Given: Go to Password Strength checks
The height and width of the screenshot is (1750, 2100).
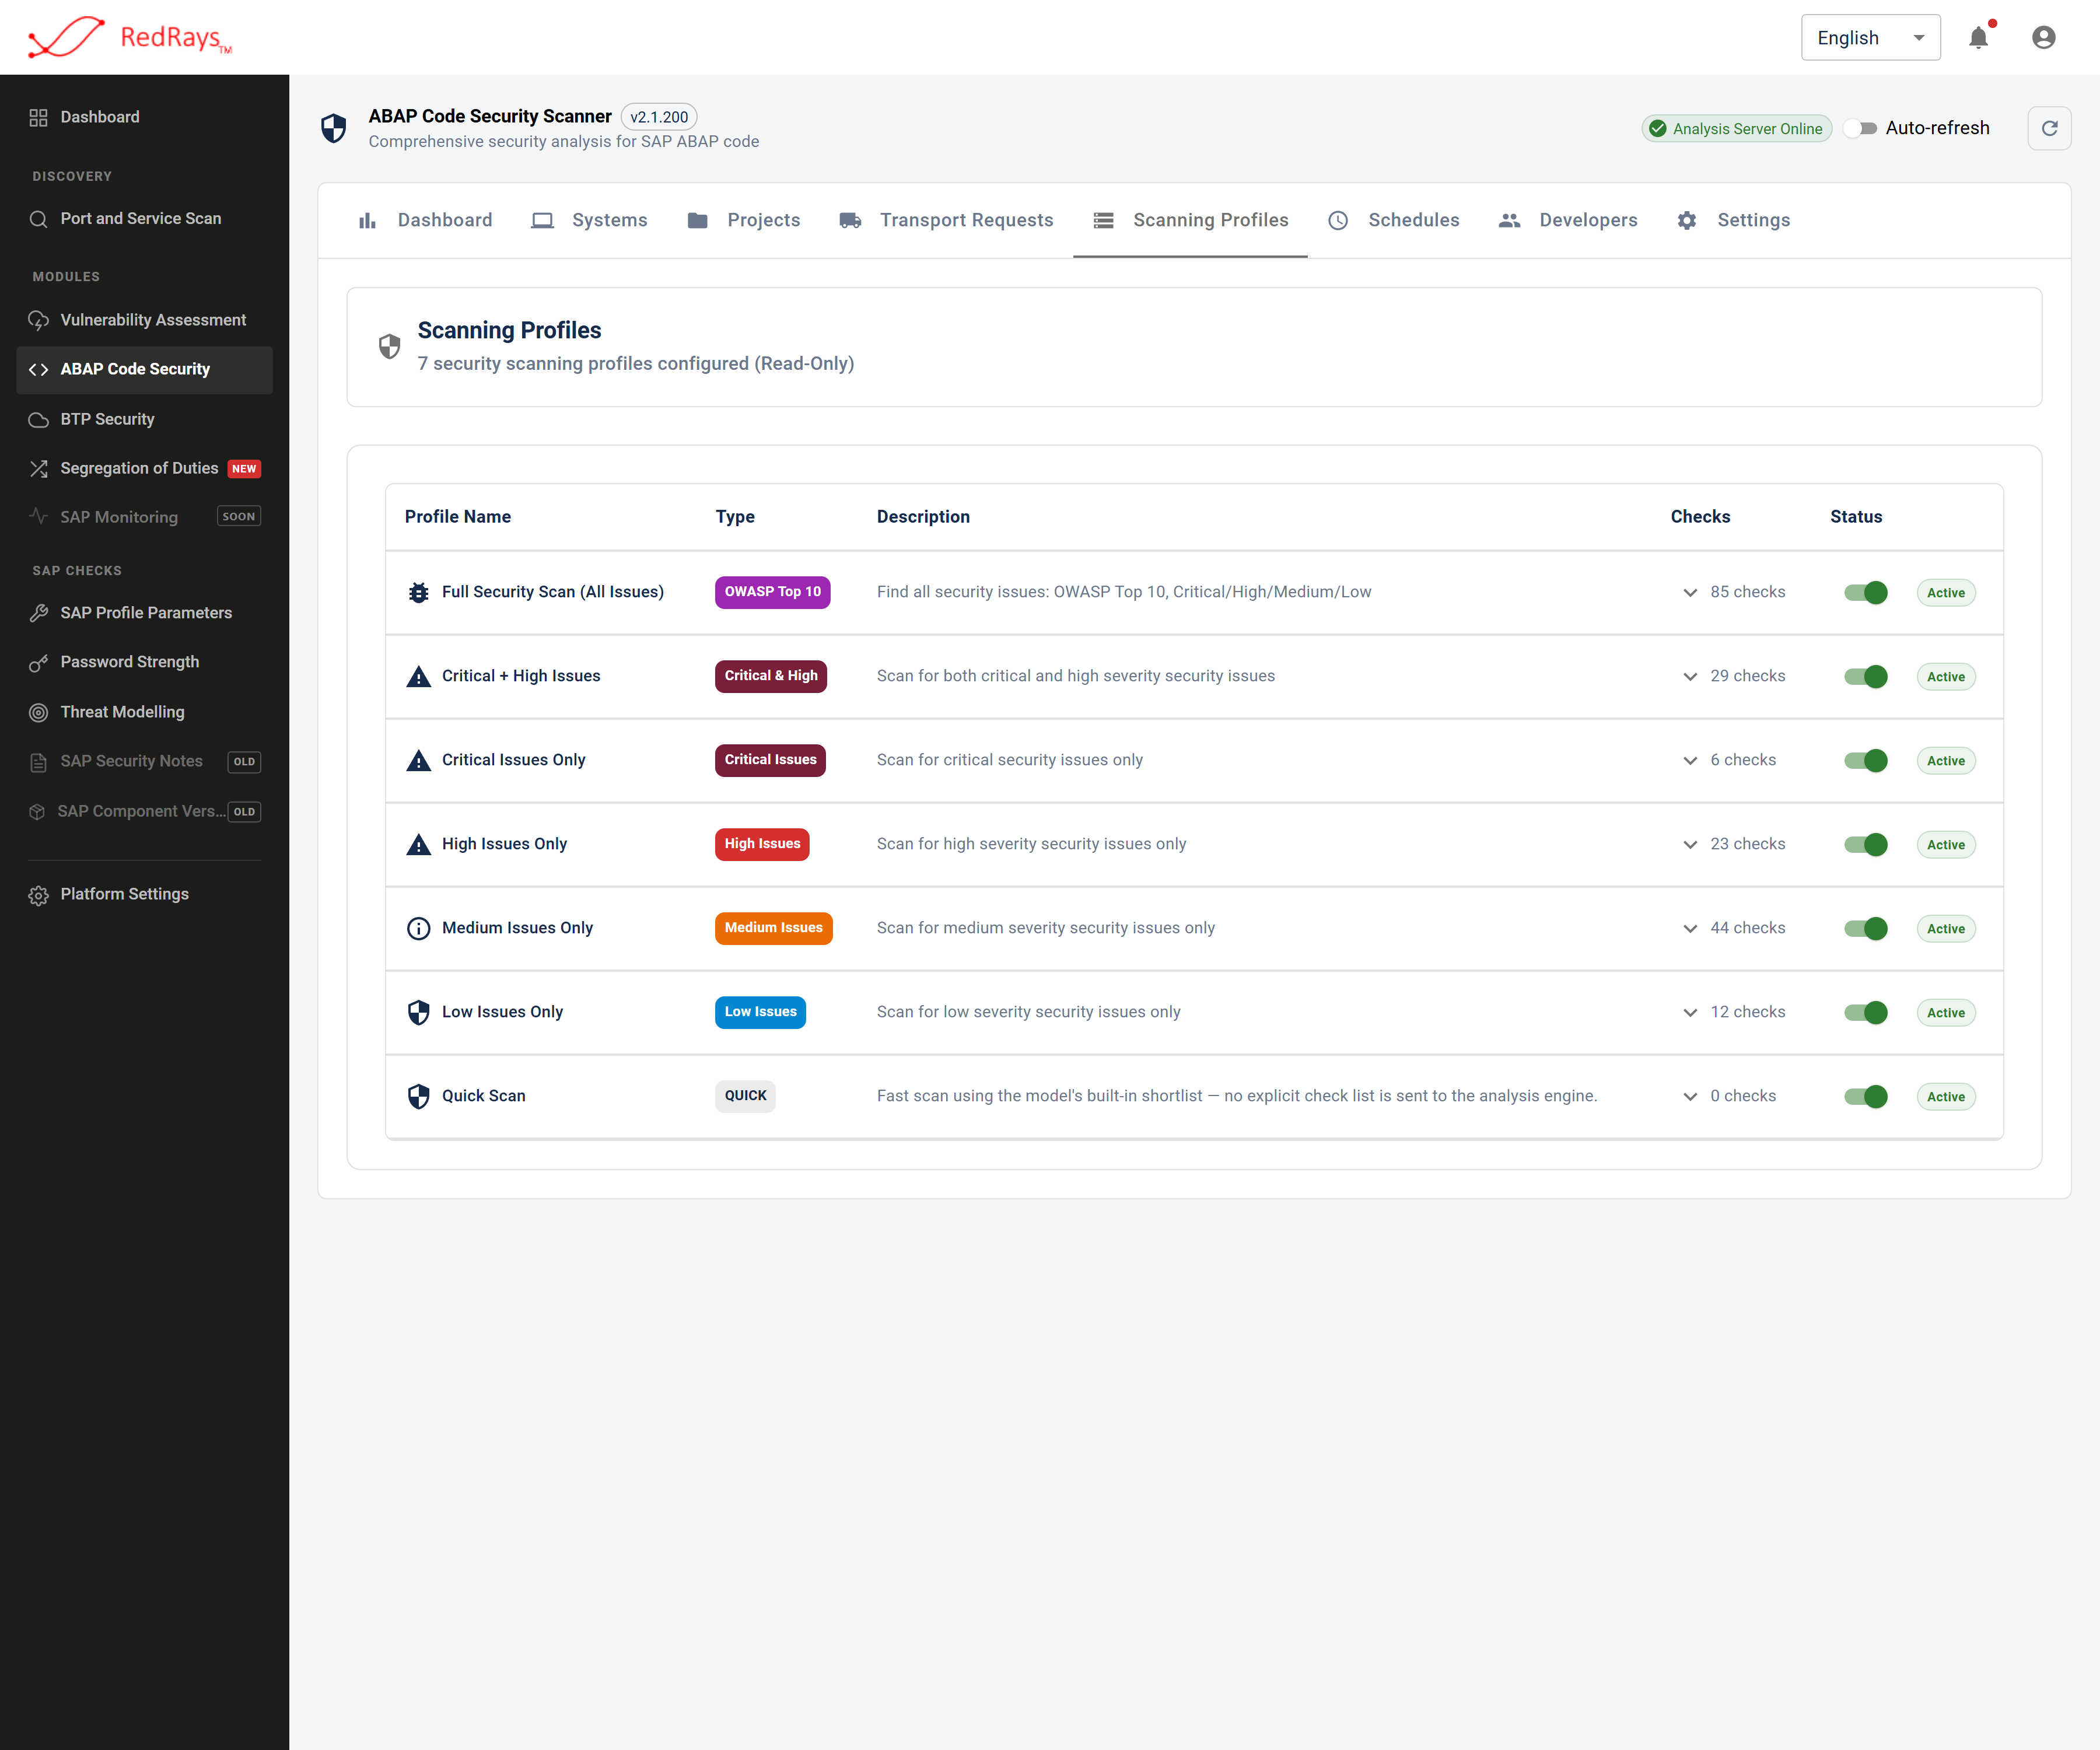Looking at the screenshot, I should pos(145,663).
